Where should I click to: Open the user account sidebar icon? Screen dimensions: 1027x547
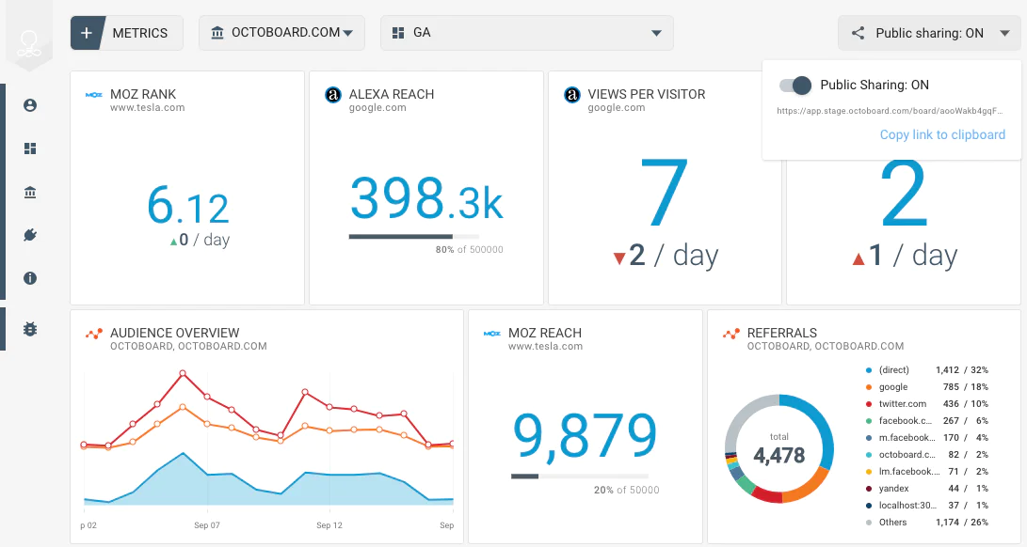(30, 105)
